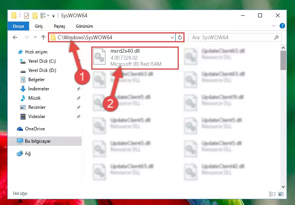
Task: Open the Dosya file menu
Action: pos(18,26)
